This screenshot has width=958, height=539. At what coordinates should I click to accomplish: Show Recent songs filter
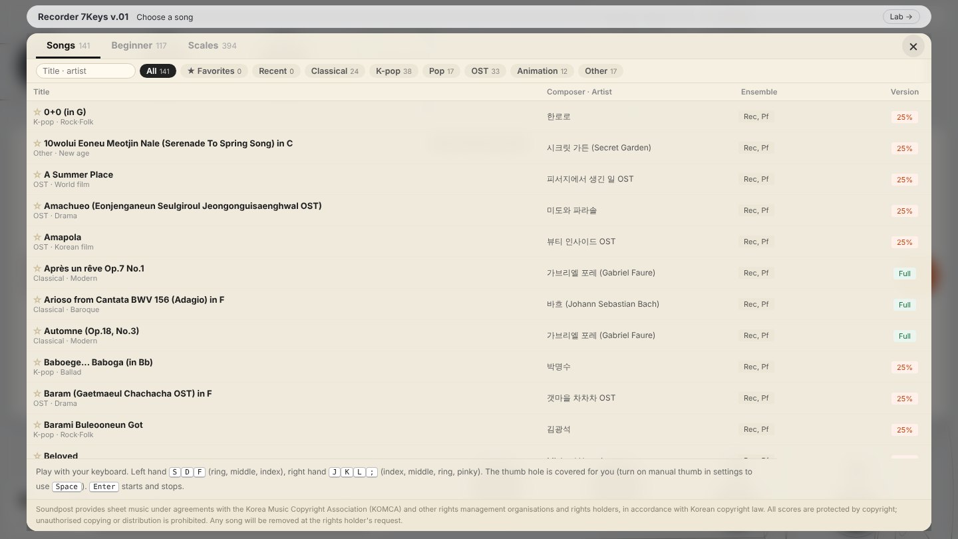(x=276, y=71)
